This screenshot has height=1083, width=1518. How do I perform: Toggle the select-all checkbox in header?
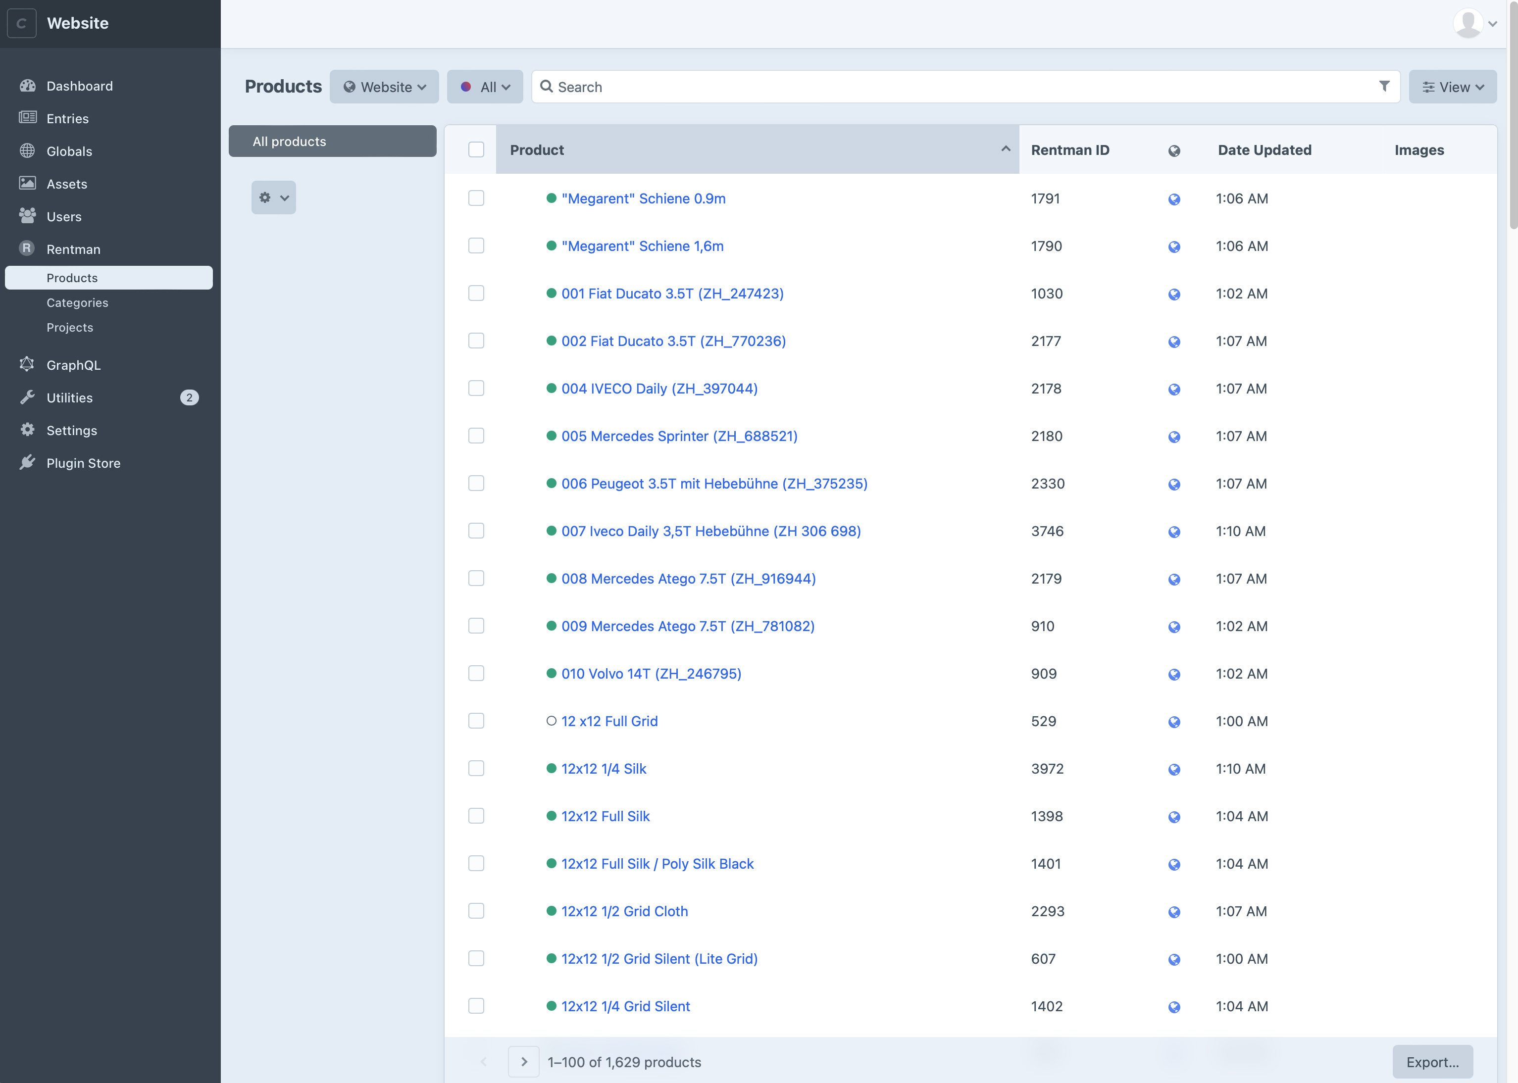pyautogui.click(x=476, y=149)
